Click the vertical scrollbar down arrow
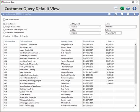 tap(136, 106)
